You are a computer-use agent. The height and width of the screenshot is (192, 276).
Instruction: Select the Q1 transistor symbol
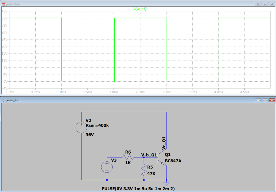click(x=161, y=157)
